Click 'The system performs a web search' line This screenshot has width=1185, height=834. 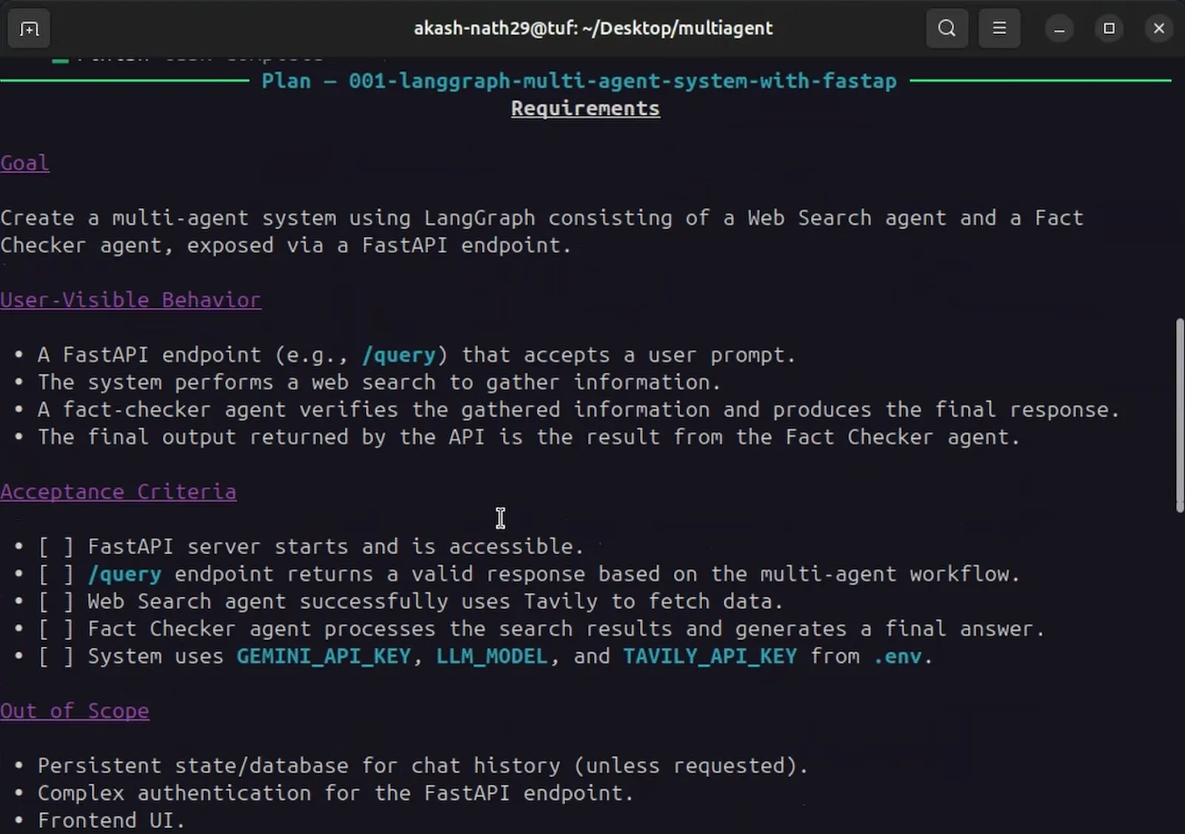click(x=379, y=383)
